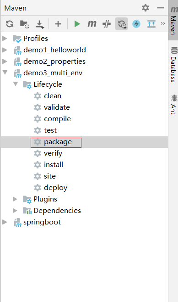Run Maven build with green play icon
The height and width of the screenshot is (302, 178).
pos(77,24)
